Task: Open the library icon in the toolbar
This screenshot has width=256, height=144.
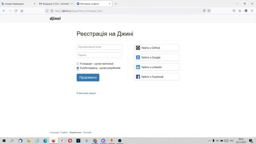Action: (240, 11)
